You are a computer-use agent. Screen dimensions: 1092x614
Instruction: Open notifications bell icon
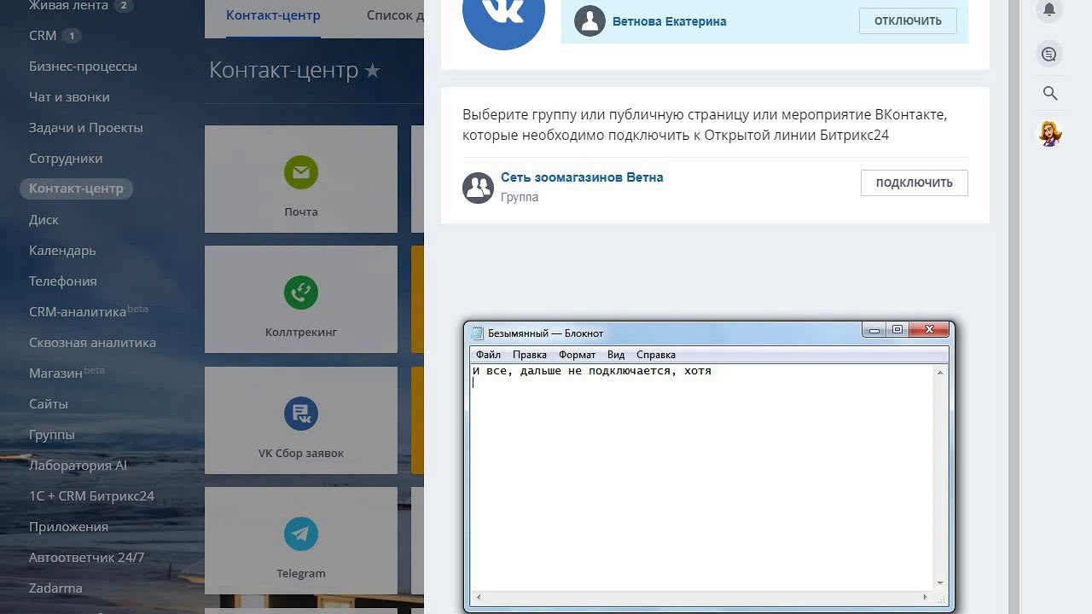1050,10
